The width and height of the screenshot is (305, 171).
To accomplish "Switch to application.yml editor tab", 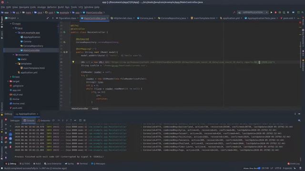I will 231,18.
